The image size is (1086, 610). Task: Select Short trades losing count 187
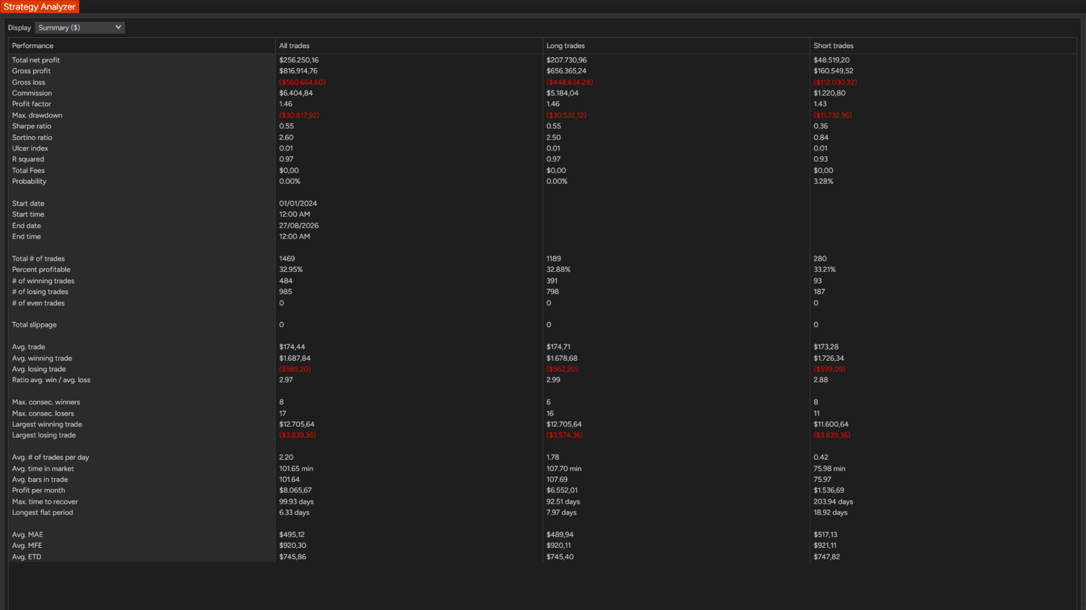(819, 292)
